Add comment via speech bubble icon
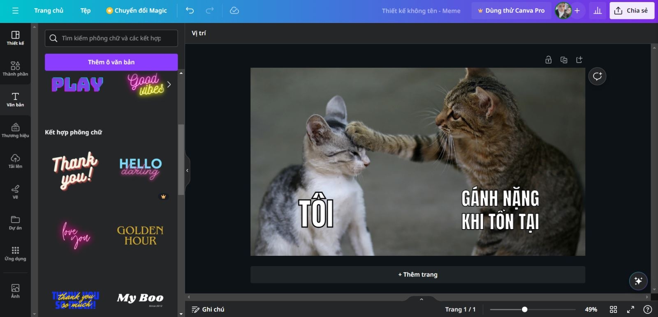This screenshot has width=658, height=317. (597, 76)
